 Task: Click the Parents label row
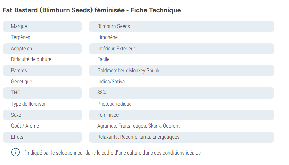(x=42, y=71)
